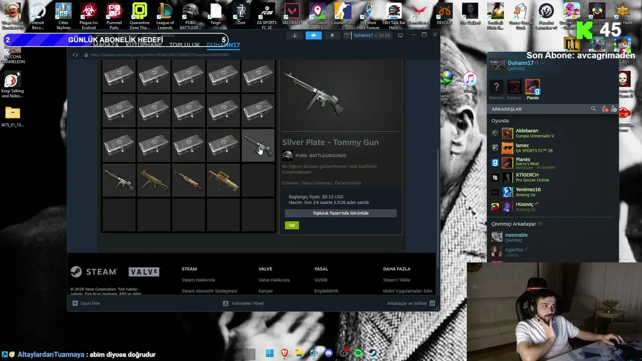Open the GeoGuessr Steam desktop shortcut
Image resolution: width=642 pixels, height=361 pixels.
pyautogui.click(x=317, y=16)
